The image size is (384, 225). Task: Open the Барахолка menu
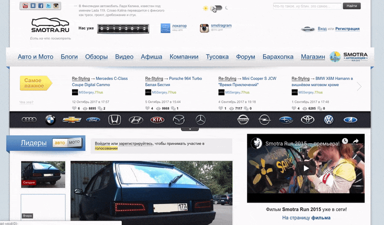click(x=278, y=56)
